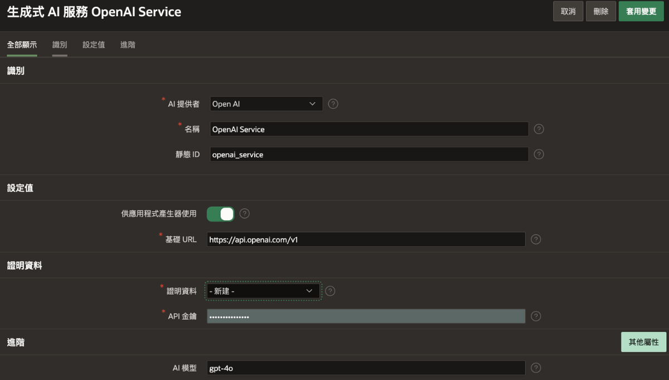Click the API 金鑰 field label
The height and width of the screenshot is (380, 669).
click(182, 316)
